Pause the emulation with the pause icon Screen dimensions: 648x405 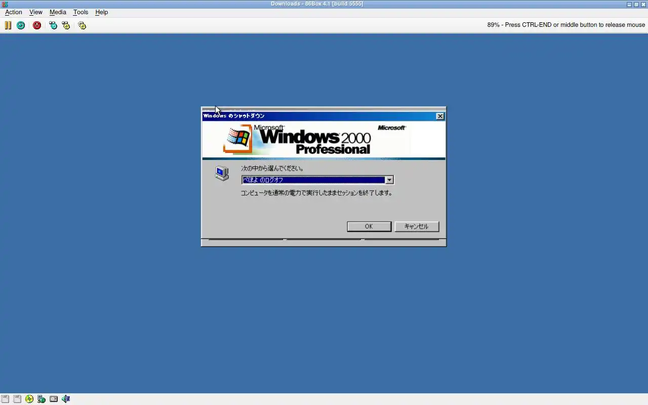(x=8, y=25)
